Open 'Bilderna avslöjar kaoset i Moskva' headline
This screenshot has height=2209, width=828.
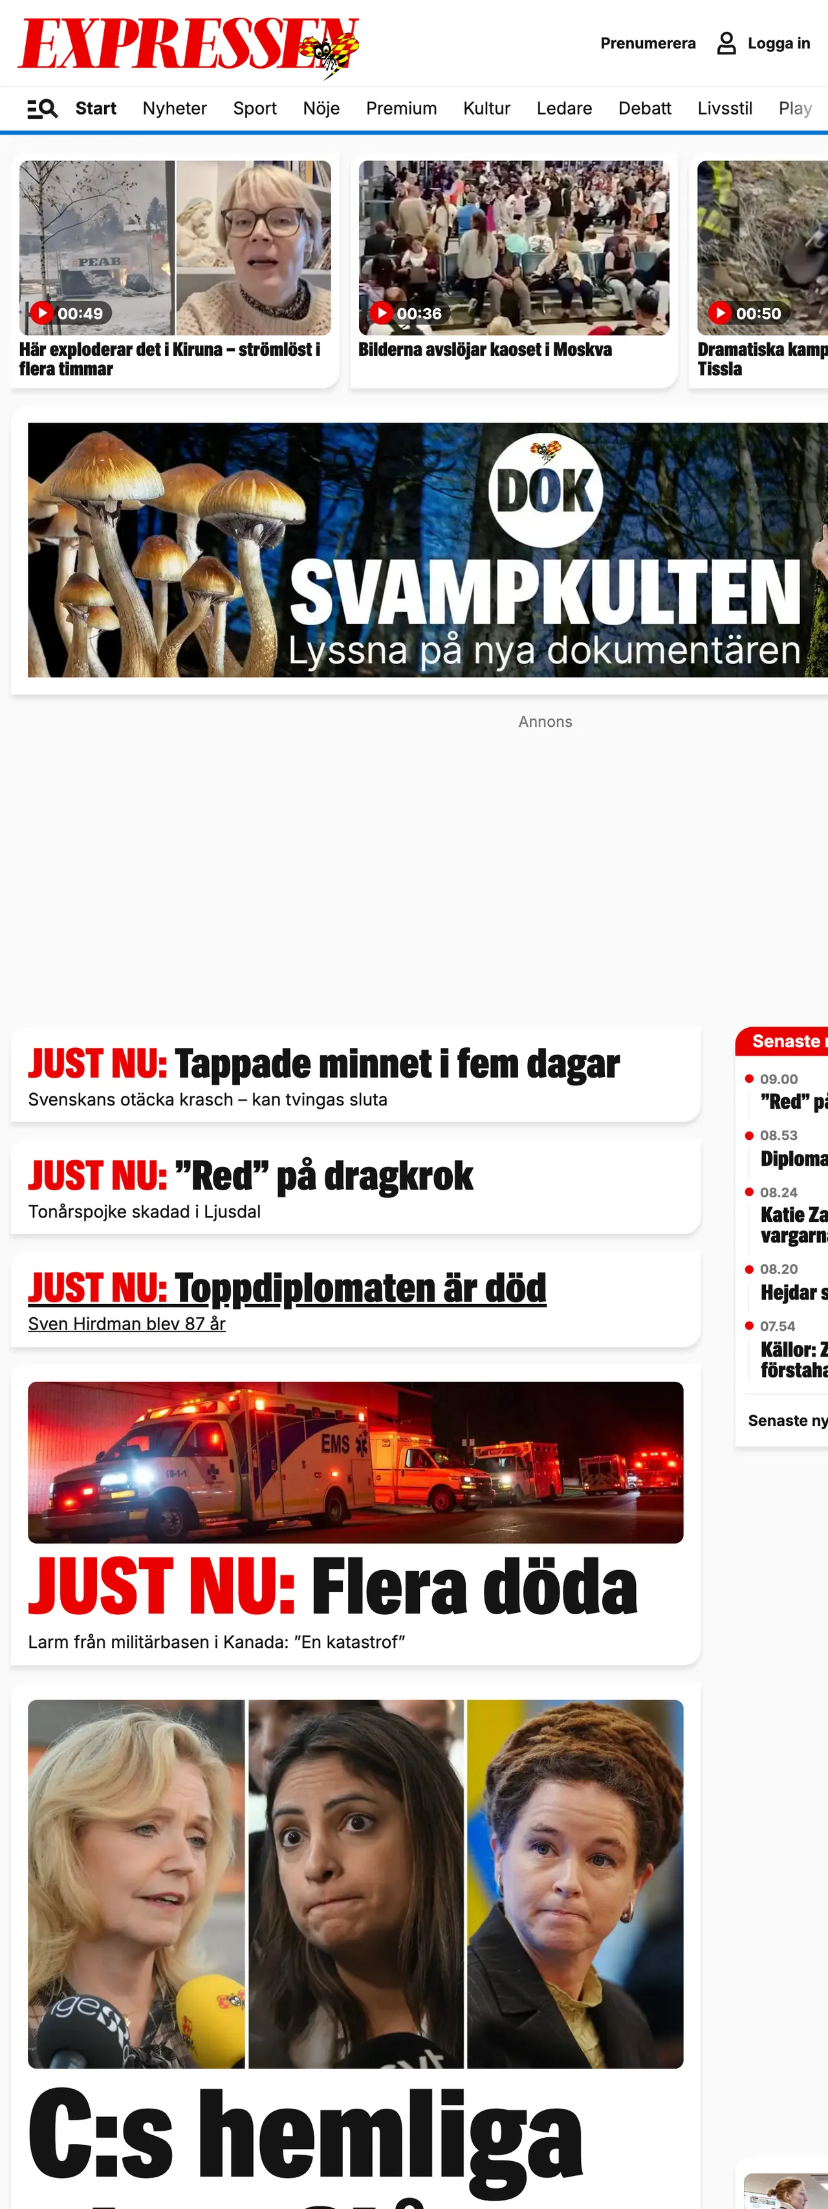coord(485,350)
